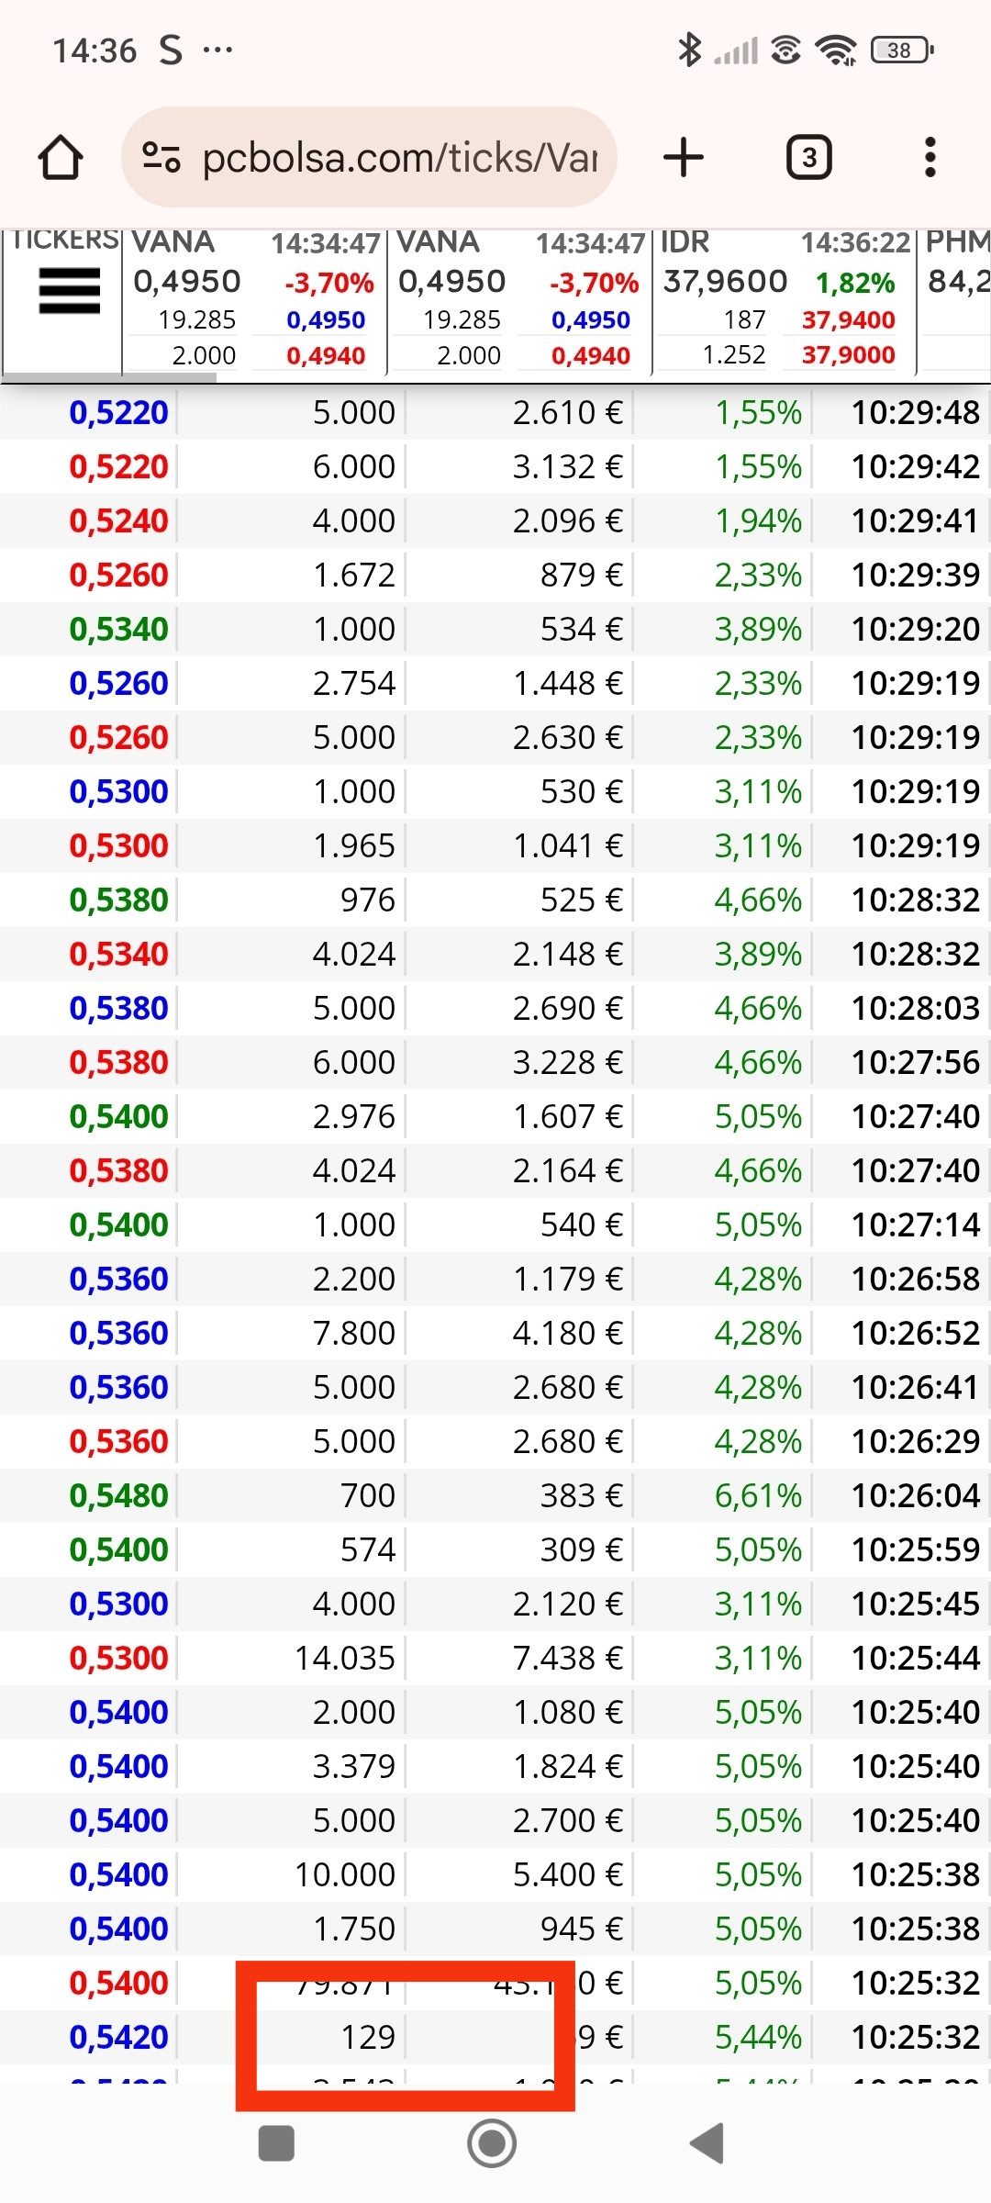Select the 6,61% change cell

(x=758, y=1496)
